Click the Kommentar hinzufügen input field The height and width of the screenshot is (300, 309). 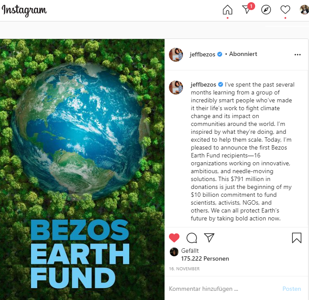click(x=224, y=289)
